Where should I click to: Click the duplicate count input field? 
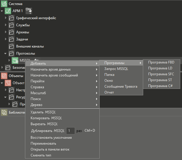point(71,131)
